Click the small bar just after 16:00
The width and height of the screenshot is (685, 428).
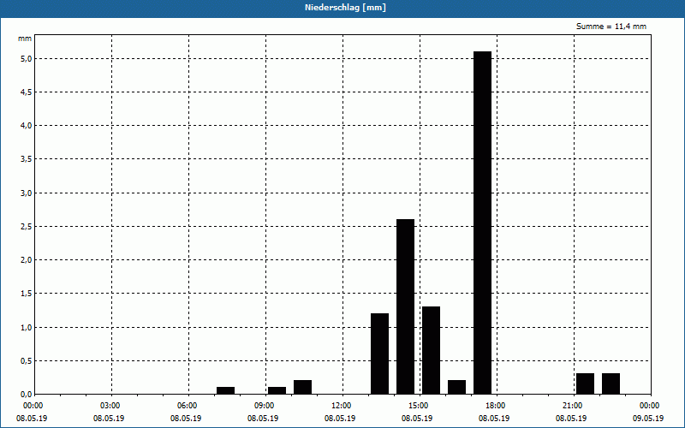[x=456, y=388]
